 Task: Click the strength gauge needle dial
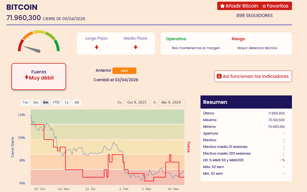click(x=39, y=41)
